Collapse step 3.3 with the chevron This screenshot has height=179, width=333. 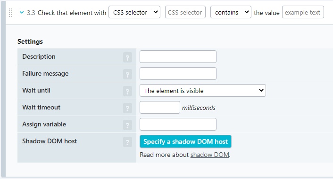coord(21,13)
